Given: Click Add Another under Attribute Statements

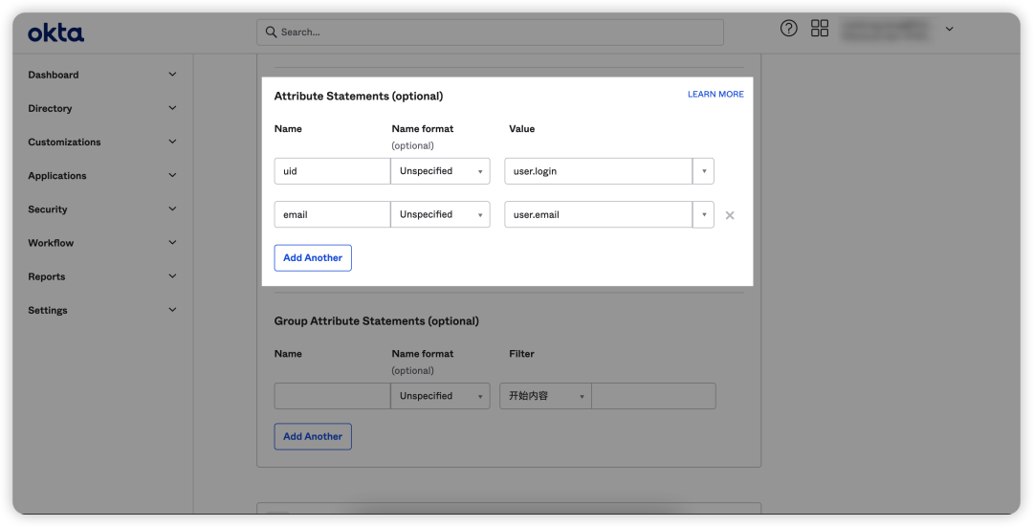Looking at the screenshot, I should click(313, 258).
